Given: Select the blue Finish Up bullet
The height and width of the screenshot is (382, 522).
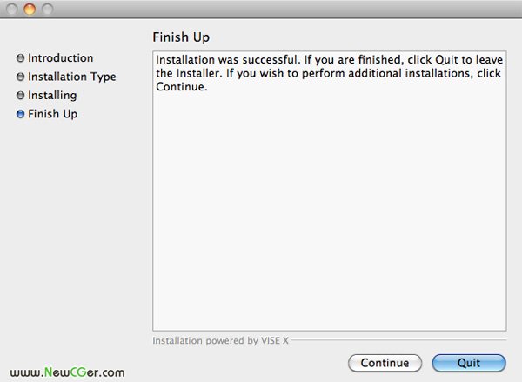Looking at the screenshot, I should click(20, 114).
